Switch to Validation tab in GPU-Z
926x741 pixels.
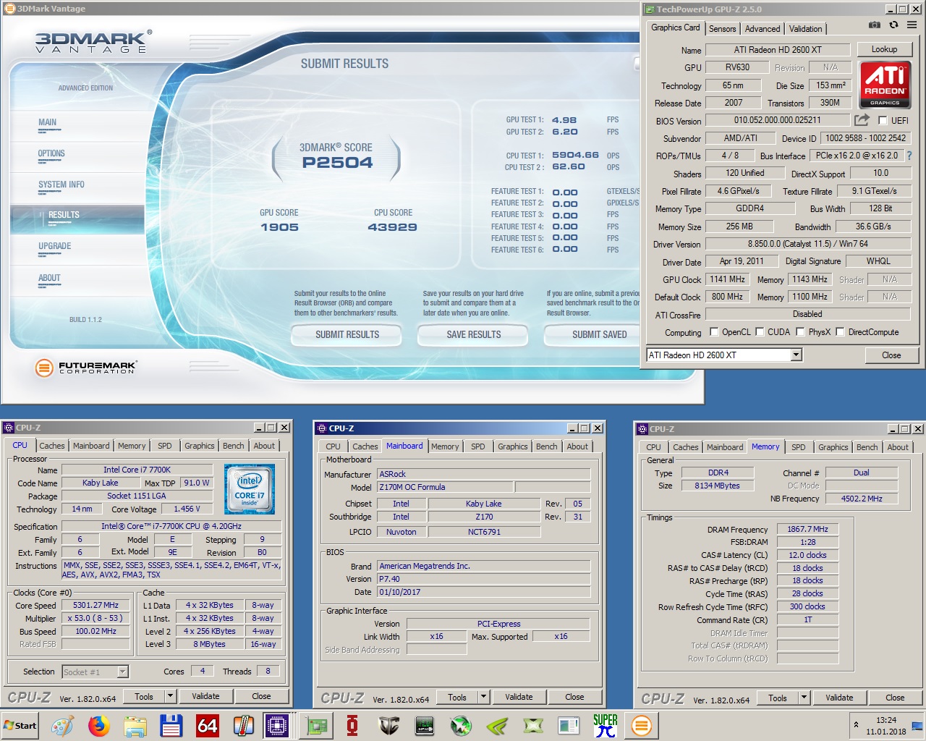[805, 29]
